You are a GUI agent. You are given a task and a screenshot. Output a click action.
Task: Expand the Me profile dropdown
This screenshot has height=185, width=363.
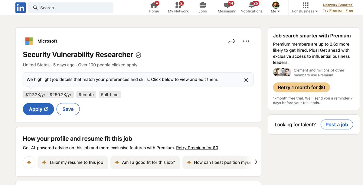tap(276, 8)
